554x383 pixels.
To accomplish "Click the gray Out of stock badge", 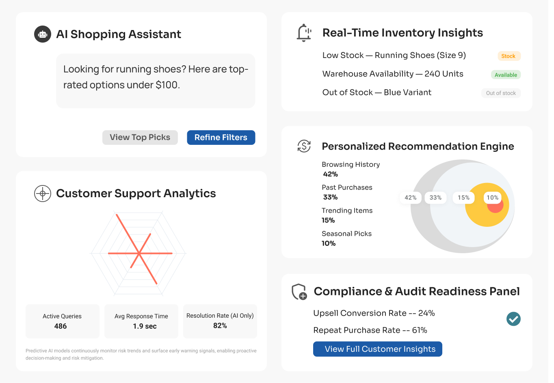I will point(501,93).
